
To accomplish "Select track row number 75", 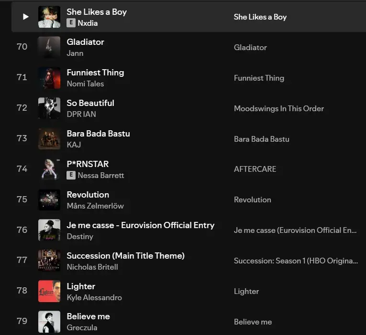I will 22,199.
